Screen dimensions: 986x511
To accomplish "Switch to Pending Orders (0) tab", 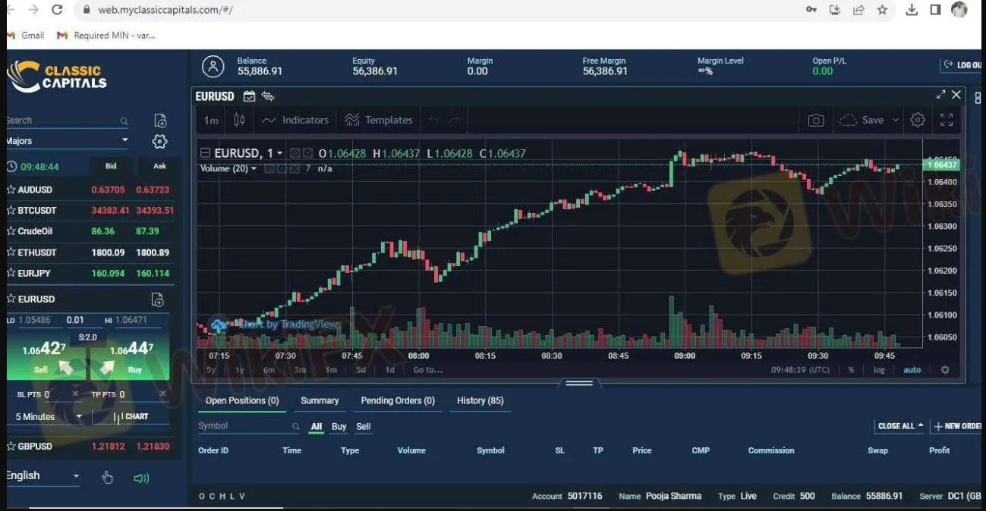I will click(x=398, y=400).
